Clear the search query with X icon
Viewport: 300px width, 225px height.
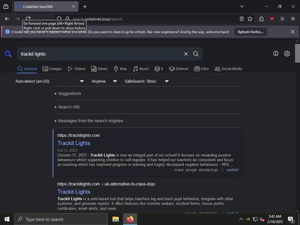coord(186,54)
